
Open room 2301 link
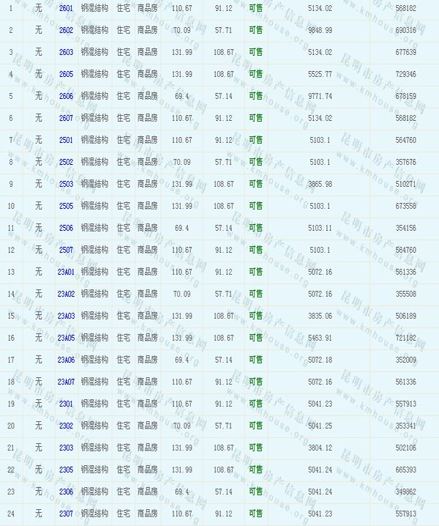[x=66, y=404]
